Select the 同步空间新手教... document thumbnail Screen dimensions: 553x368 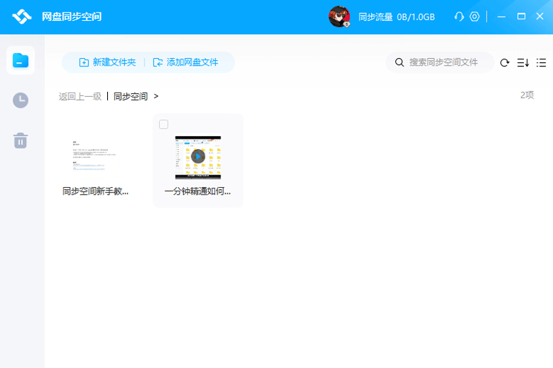[x=95, y=157]
